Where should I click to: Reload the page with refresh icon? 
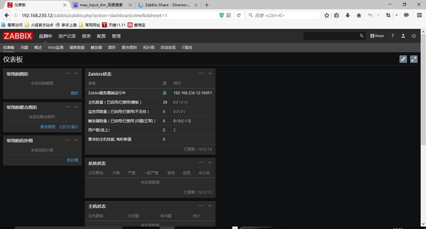coord(239,16)
